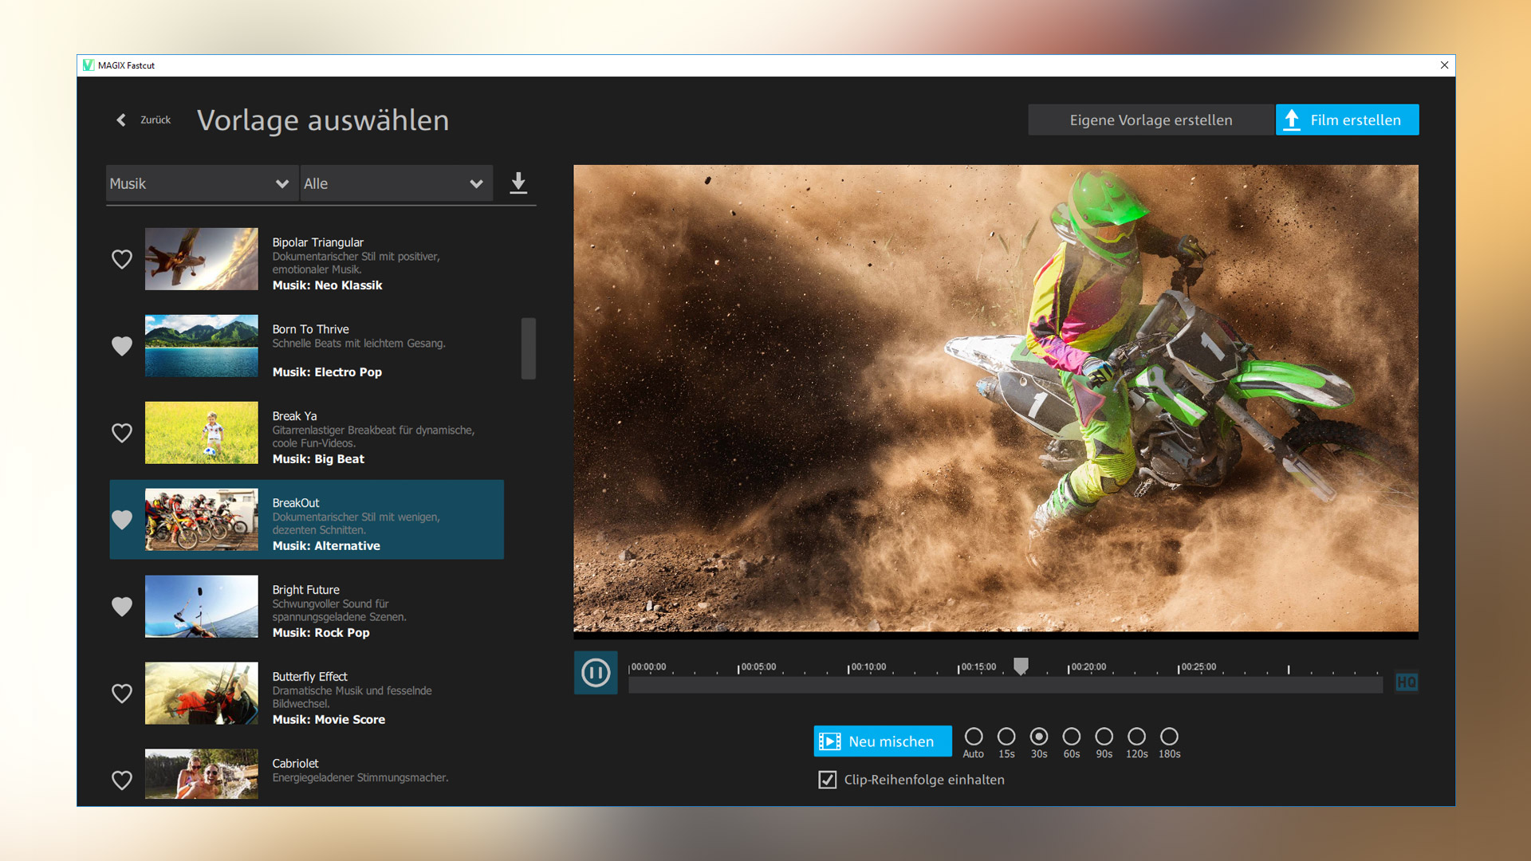The height and width of the screenshot is (861, 1531).
Task: Click the download templates icon
Action: (519, 183)
